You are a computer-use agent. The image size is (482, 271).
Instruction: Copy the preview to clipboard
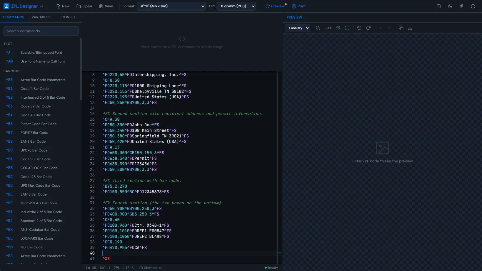(401, 28)
